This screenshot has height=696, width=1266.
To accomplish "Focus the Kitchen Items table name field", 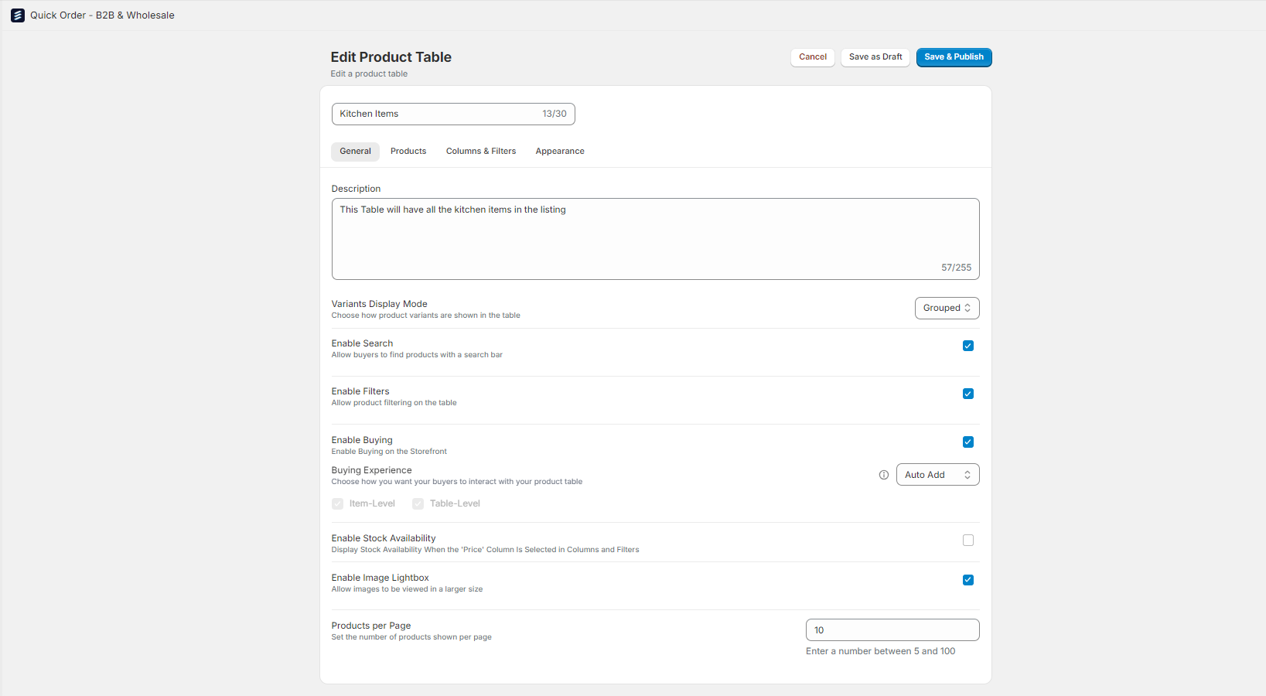I will (453, 114).
